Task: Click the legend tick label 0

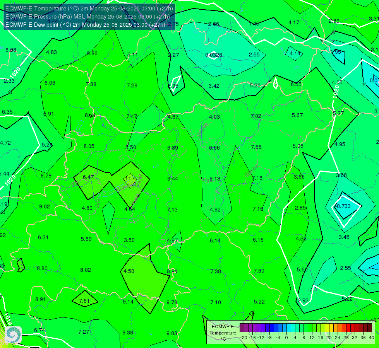Action: 286,338
